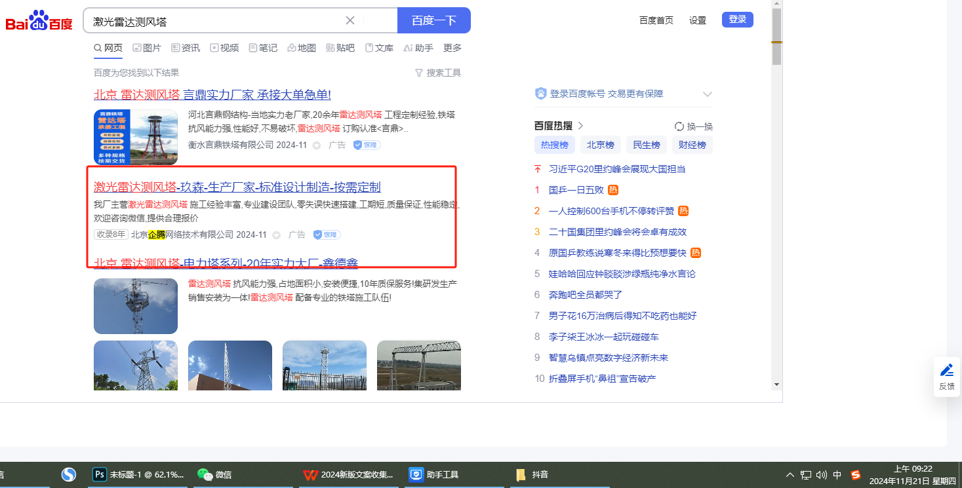
Task: Open 二十国集团里约峰会将会卓有成效 topic
Action: 618,232
